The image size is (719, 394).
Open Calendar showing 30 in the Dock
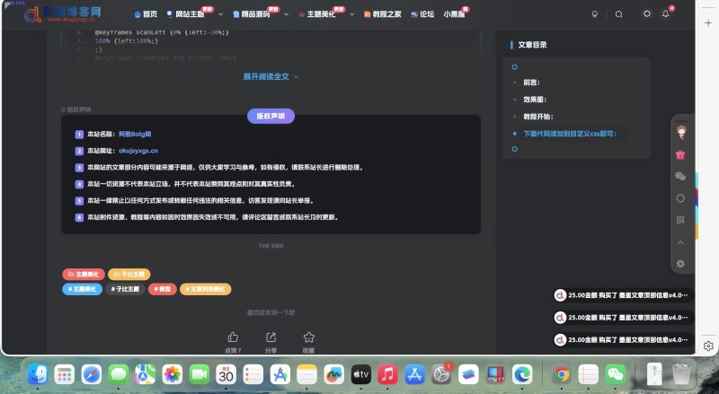tap(226, 374)
